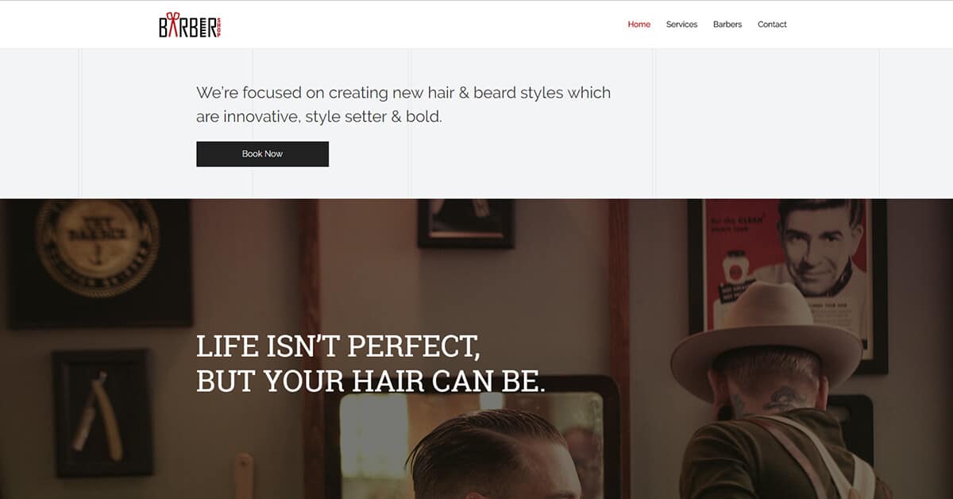This screenshot has height=499, width=953.
Task: Click the round barber emblem plaque
Action: click(97, 247)
